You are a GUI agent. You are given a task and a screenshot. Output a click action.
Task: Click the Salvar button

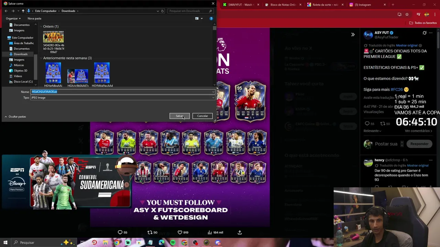tap(179, 116)
